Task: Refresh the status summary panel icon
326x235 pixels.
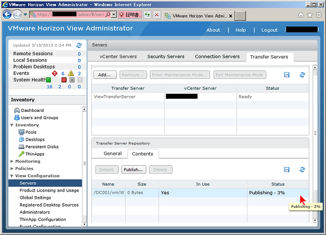Action: click(79, 45)
